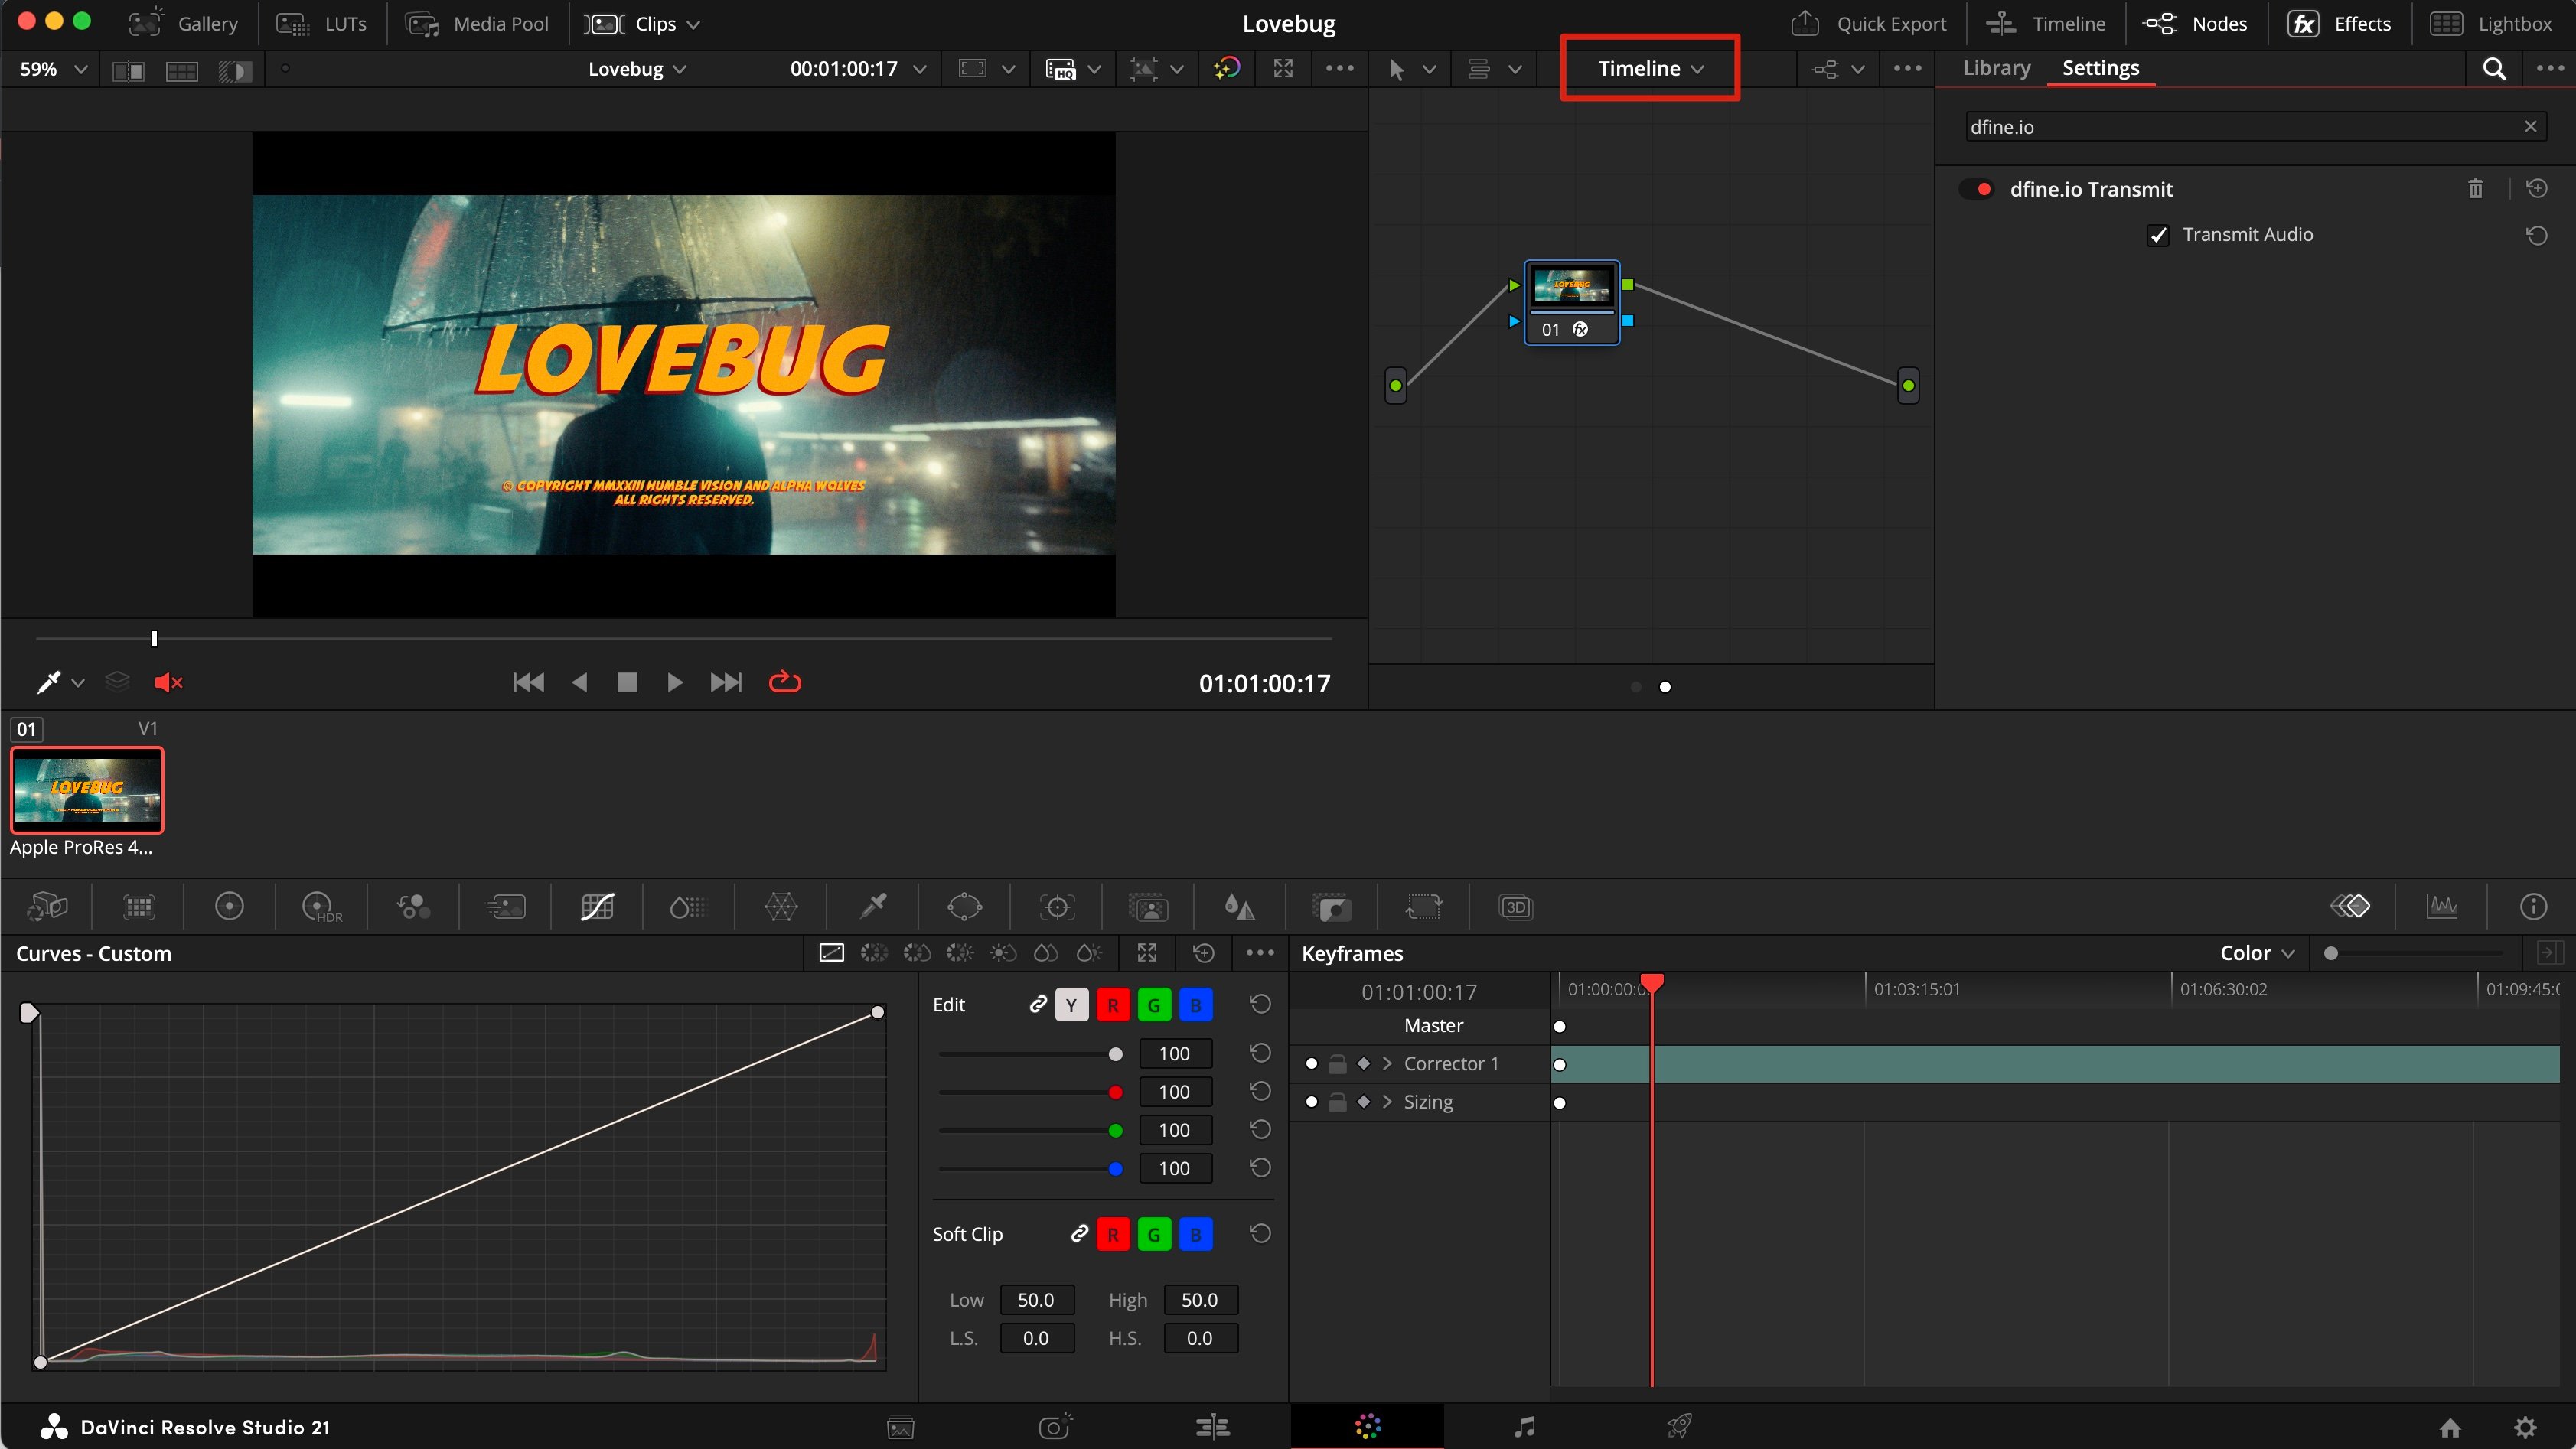The image size is (2576, 1449).
Task: Jump to last frame of clip
Action: pyautogui.click(x=726, y=682)
